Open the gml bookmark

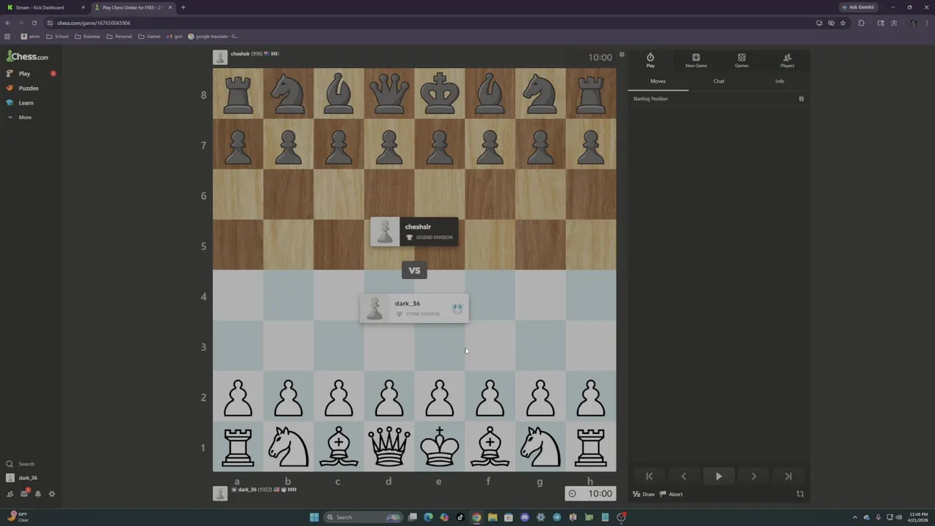(174, 37)
